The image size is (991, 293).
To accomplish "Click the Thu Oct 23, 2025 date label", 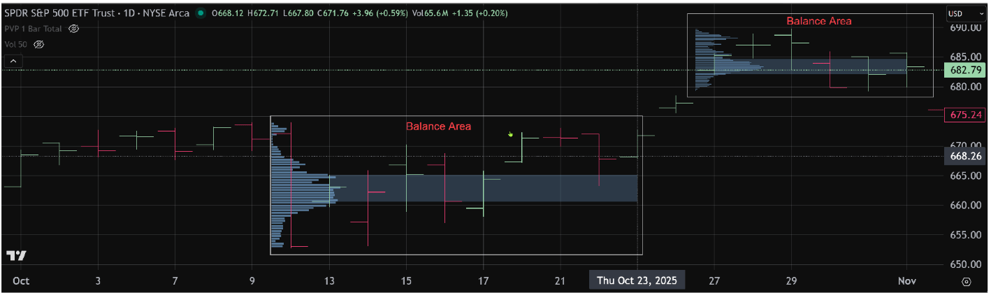I will point(637,280).
